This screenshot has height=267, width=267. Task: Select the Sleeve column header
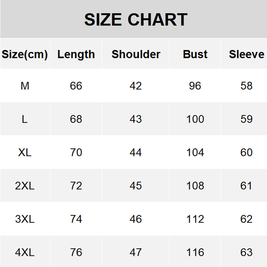click(246, 54)
